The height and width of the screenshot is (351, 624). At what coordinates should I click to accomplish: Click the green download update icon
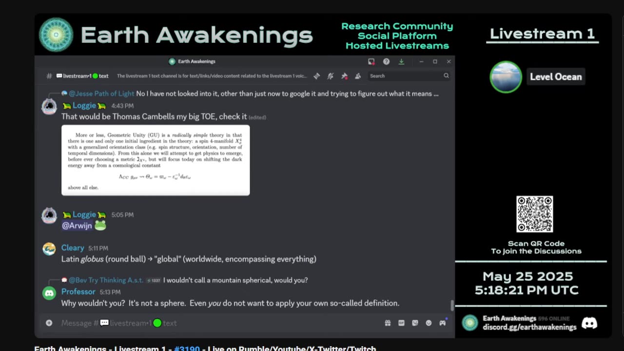pos(401,61)
